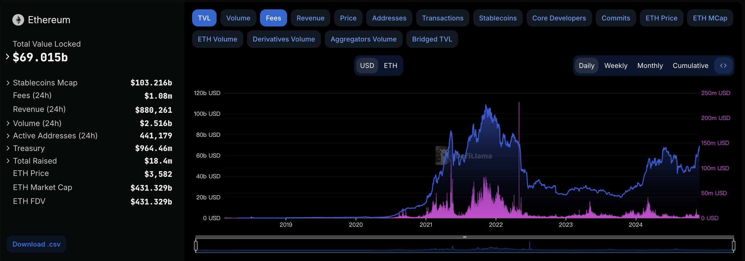Expand the Volume (24h) row

click(8, 123)
